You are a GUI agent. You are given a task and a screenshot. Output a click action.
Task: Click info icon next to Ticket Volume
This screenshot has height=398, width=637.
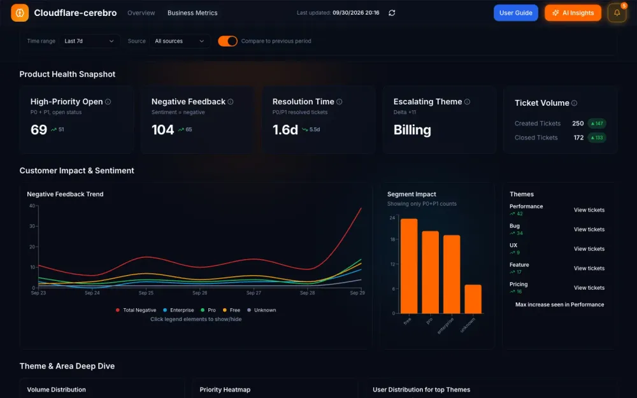574,103
